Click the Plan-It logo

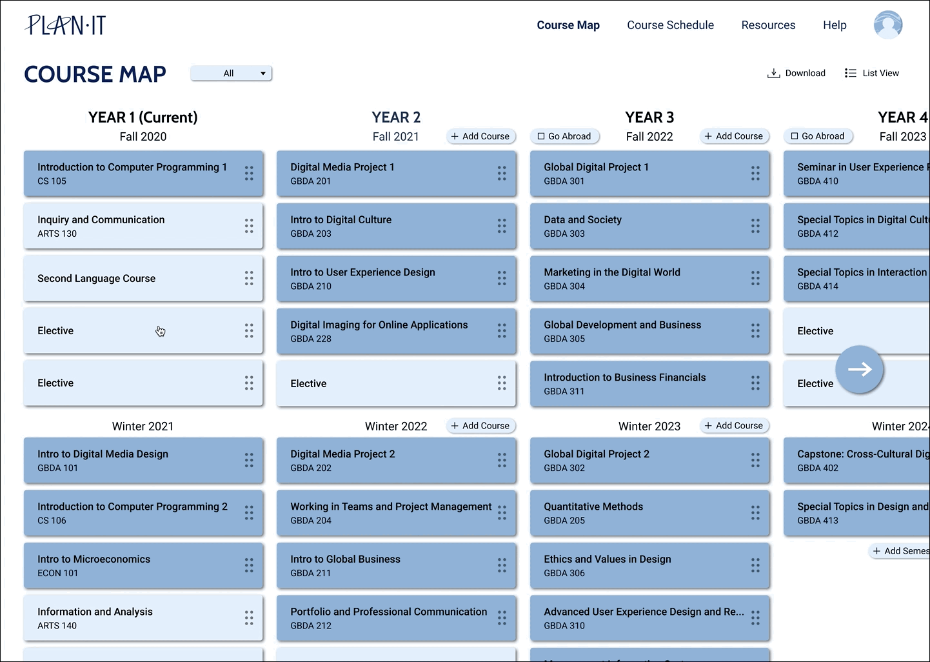click(66, 25)
